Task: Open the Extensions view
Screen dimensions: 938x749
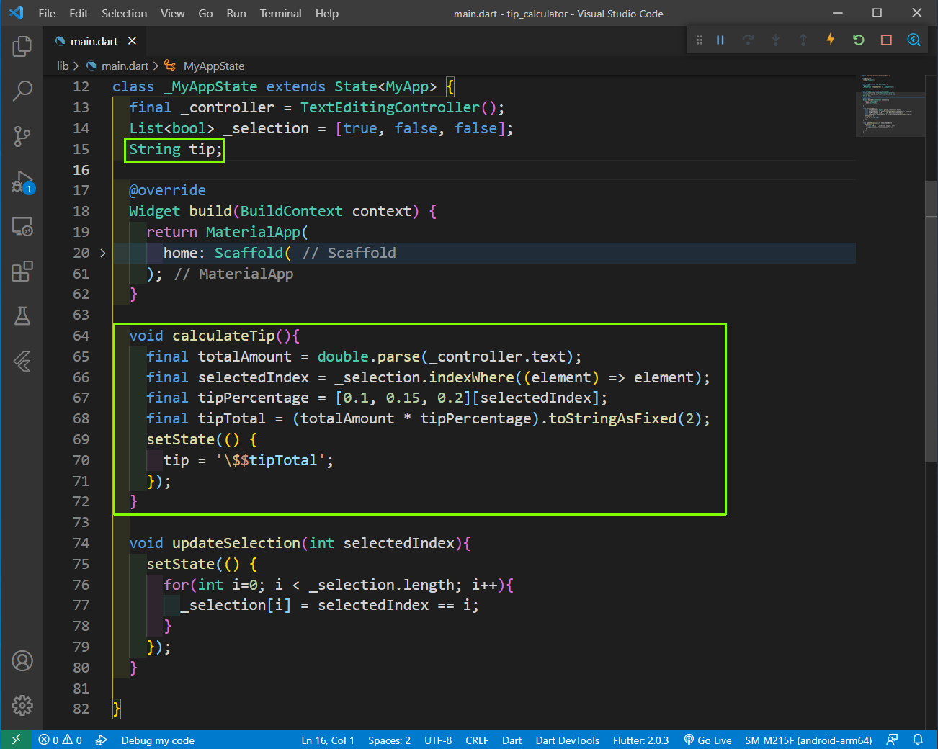Action: (22, 272)
